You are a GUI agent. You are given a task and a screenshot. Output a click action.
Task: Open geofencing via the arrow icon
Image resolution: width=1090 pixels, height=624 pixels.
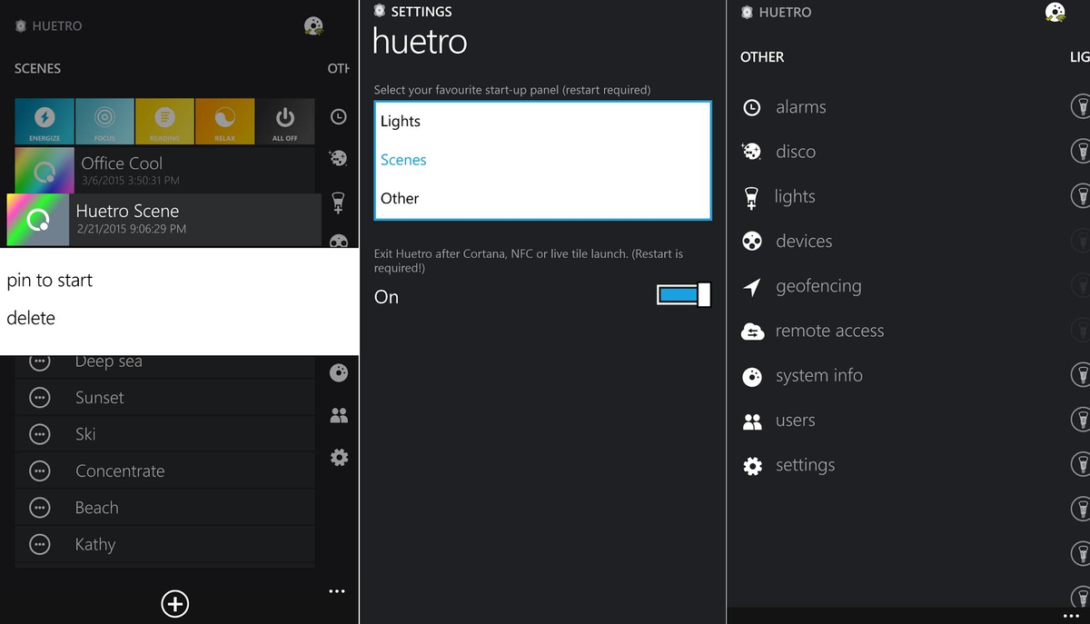752,285
